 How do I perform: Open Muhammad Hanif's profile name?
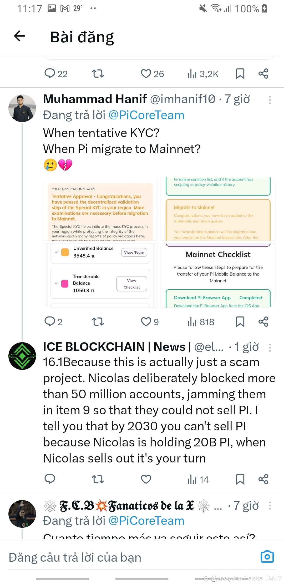(x=95, y=99)
